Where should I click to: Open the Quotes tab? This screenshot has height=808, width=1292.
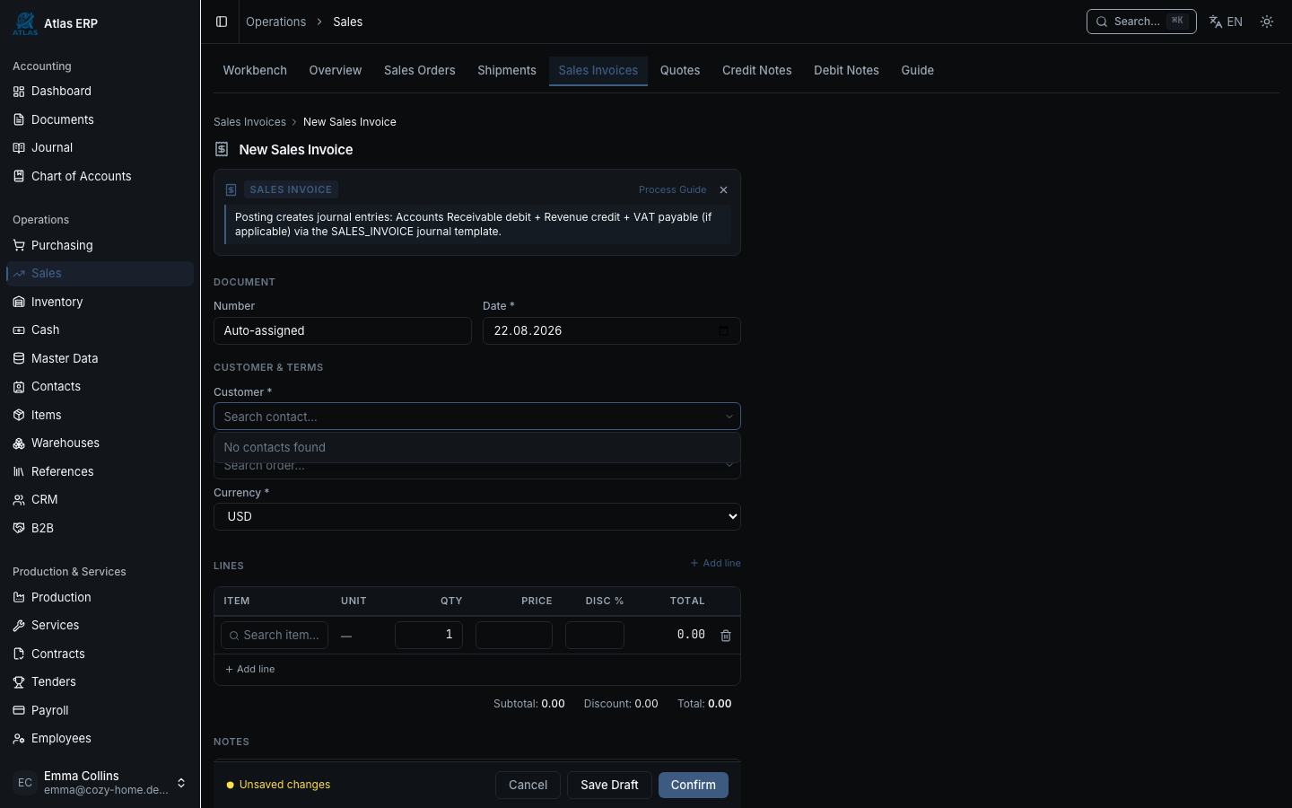tap(680, 70)
